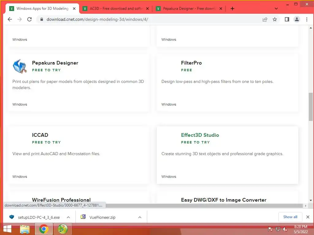The width and height of the screenshot is (314, 235).
Task: Click the scroll up arrow
Action: point(311,28)
